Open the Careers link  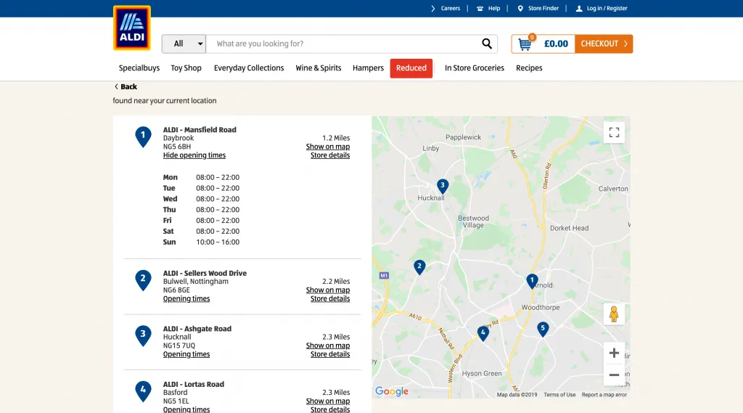click(450, 9)
